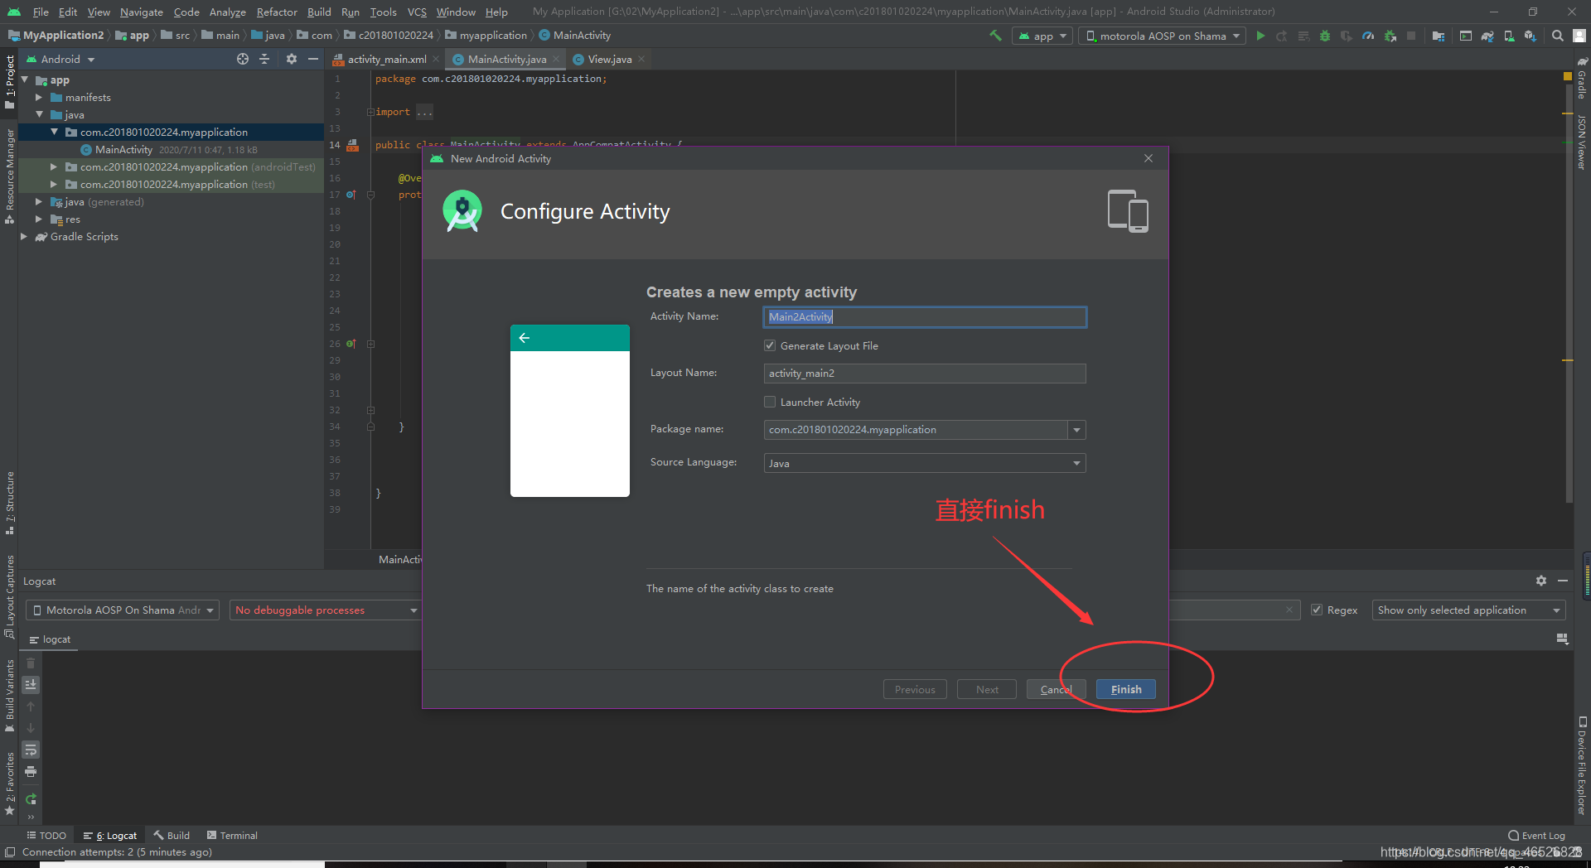Click the user account avatar icon
This screenshot has height=868, width=1591.
point(1579,36)
